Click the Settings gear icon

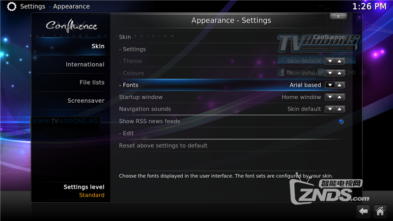point(11,6)
